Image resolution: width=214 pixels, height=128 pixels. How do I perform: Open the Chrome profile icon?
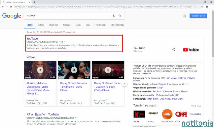pos(207,7)
